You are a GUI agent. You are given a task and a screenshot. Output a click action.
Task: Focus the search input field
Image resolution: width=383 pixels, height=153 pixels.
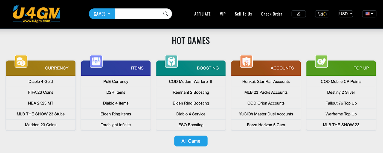[139, 14]
